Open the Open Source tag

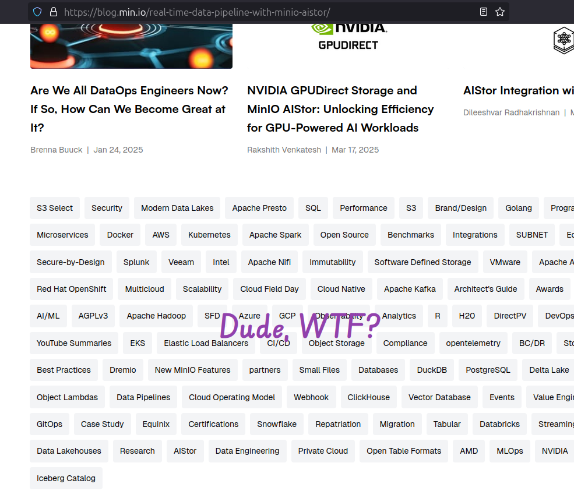point(344,235)
